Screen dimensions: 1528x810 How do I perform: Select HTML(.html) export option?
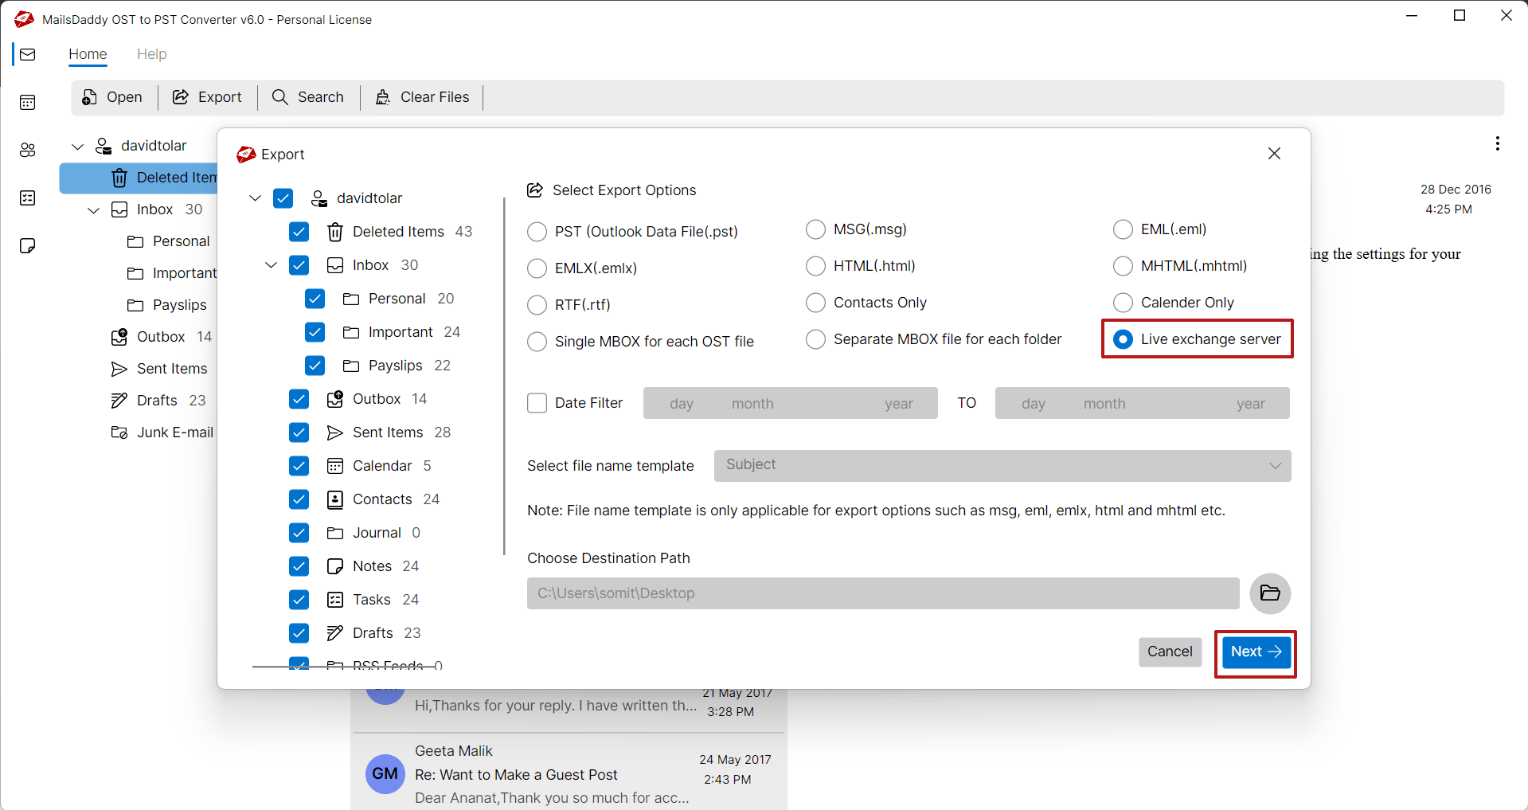coord(815,266)
